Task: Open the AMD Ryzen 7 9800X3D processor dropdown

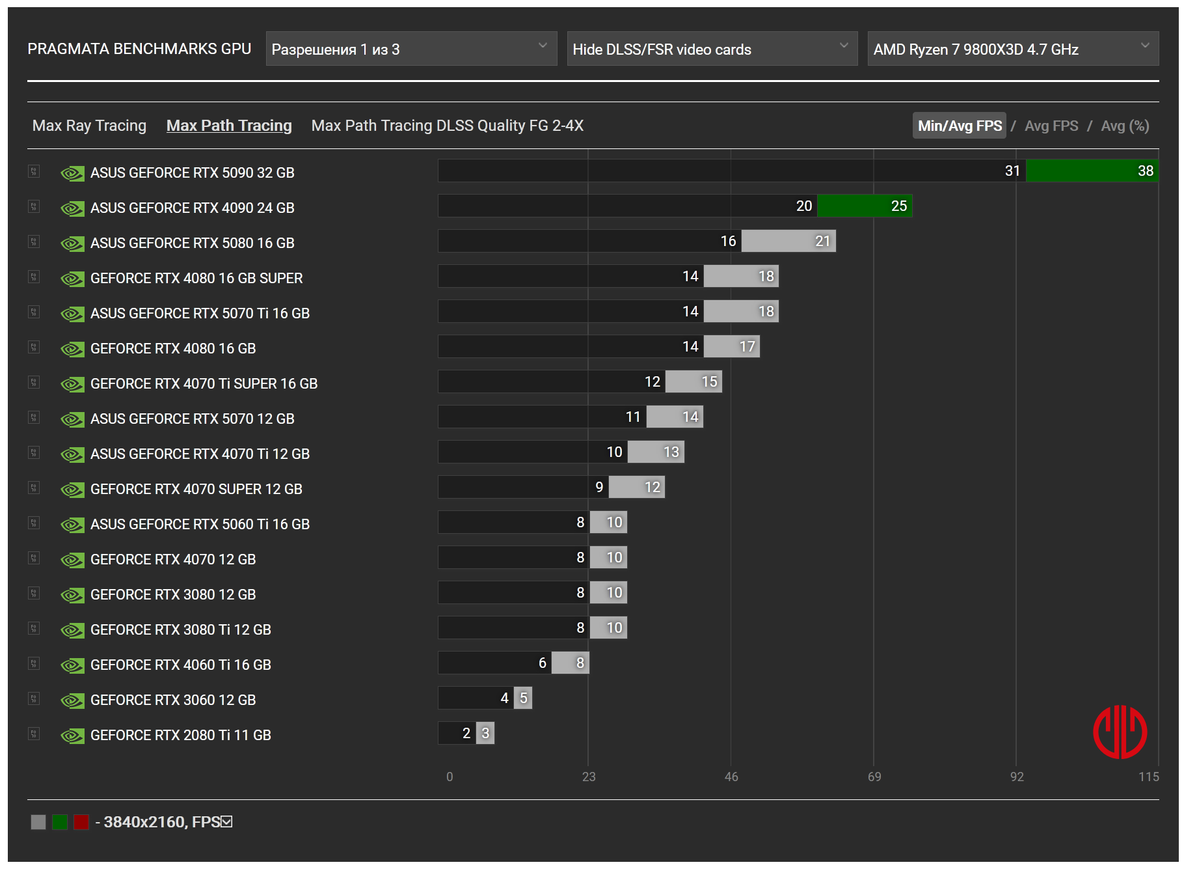Action: [x=1012, y=49]
